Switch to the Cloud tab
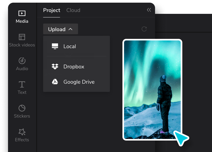 73,10
